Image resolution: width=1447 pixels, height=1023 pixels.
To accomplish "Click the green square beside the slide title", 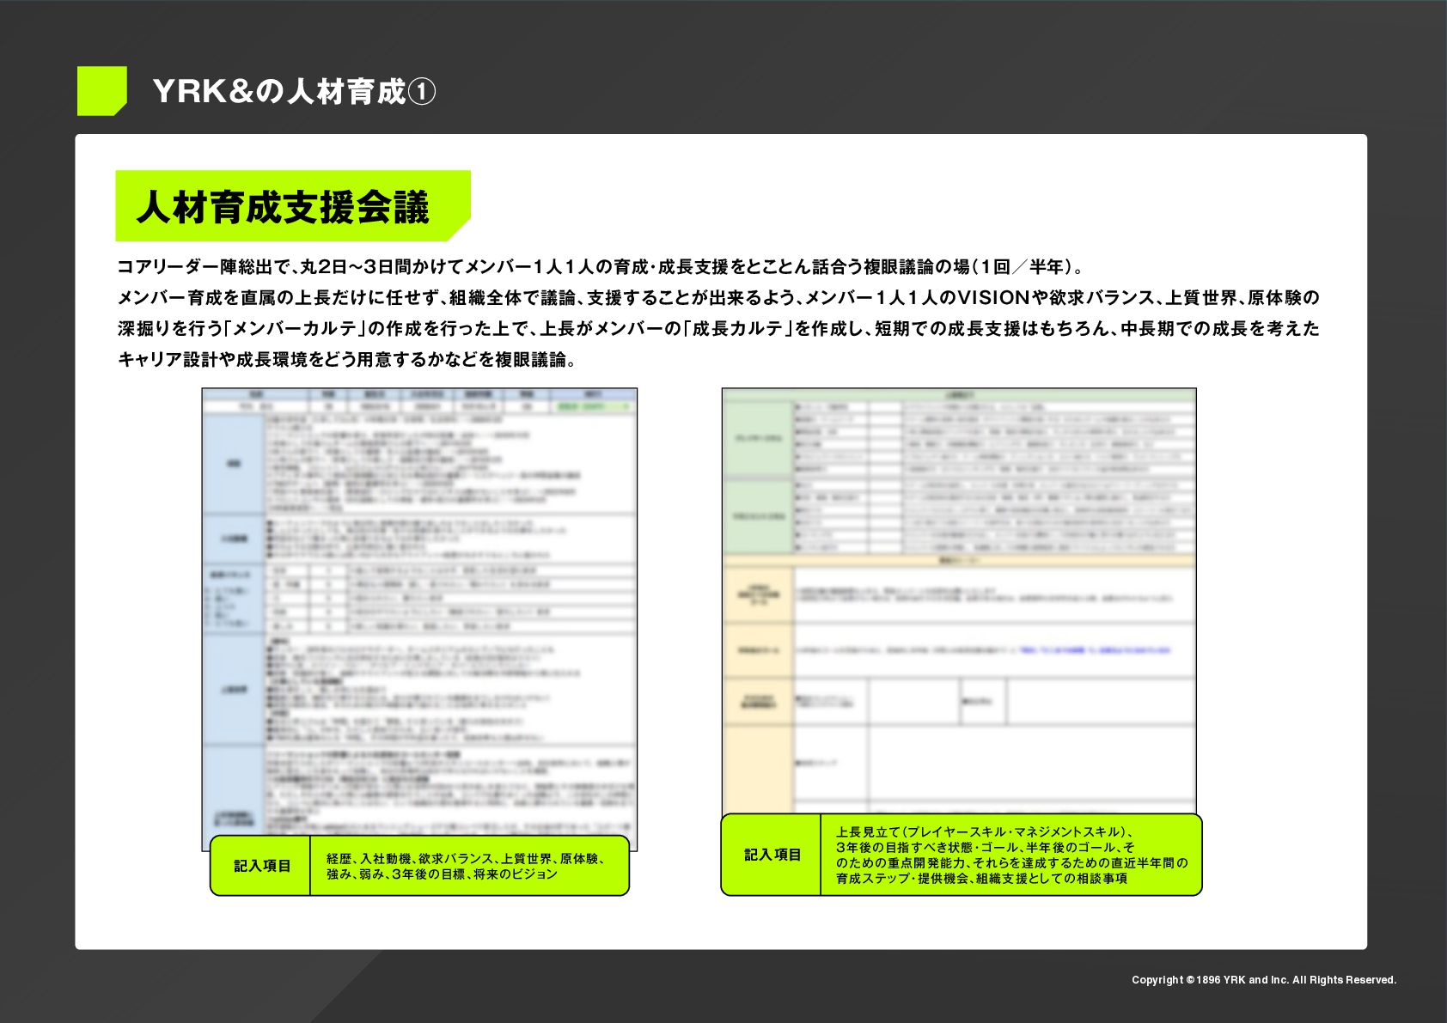I will pyautogui.click(x=101, y=91).
